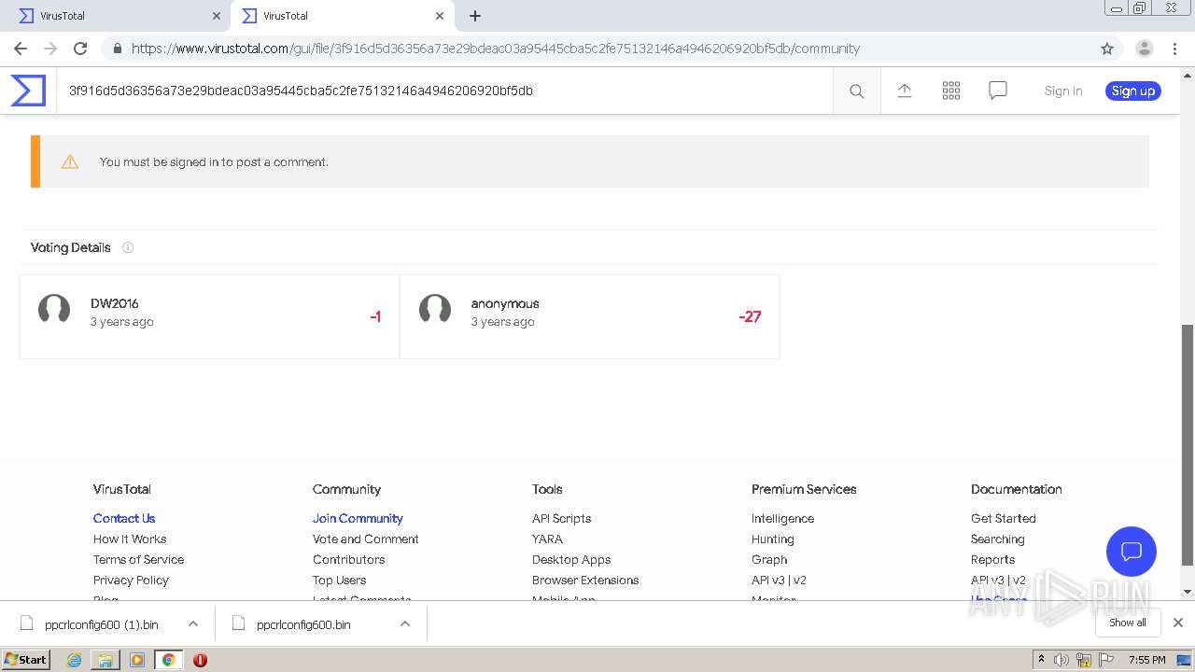Close the second VirusTotal tab
The image size is (1195, 672).
tap(440, 16)
